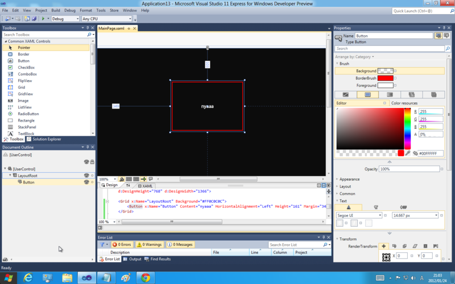Open the font tab icon in Text

[349, 207]
